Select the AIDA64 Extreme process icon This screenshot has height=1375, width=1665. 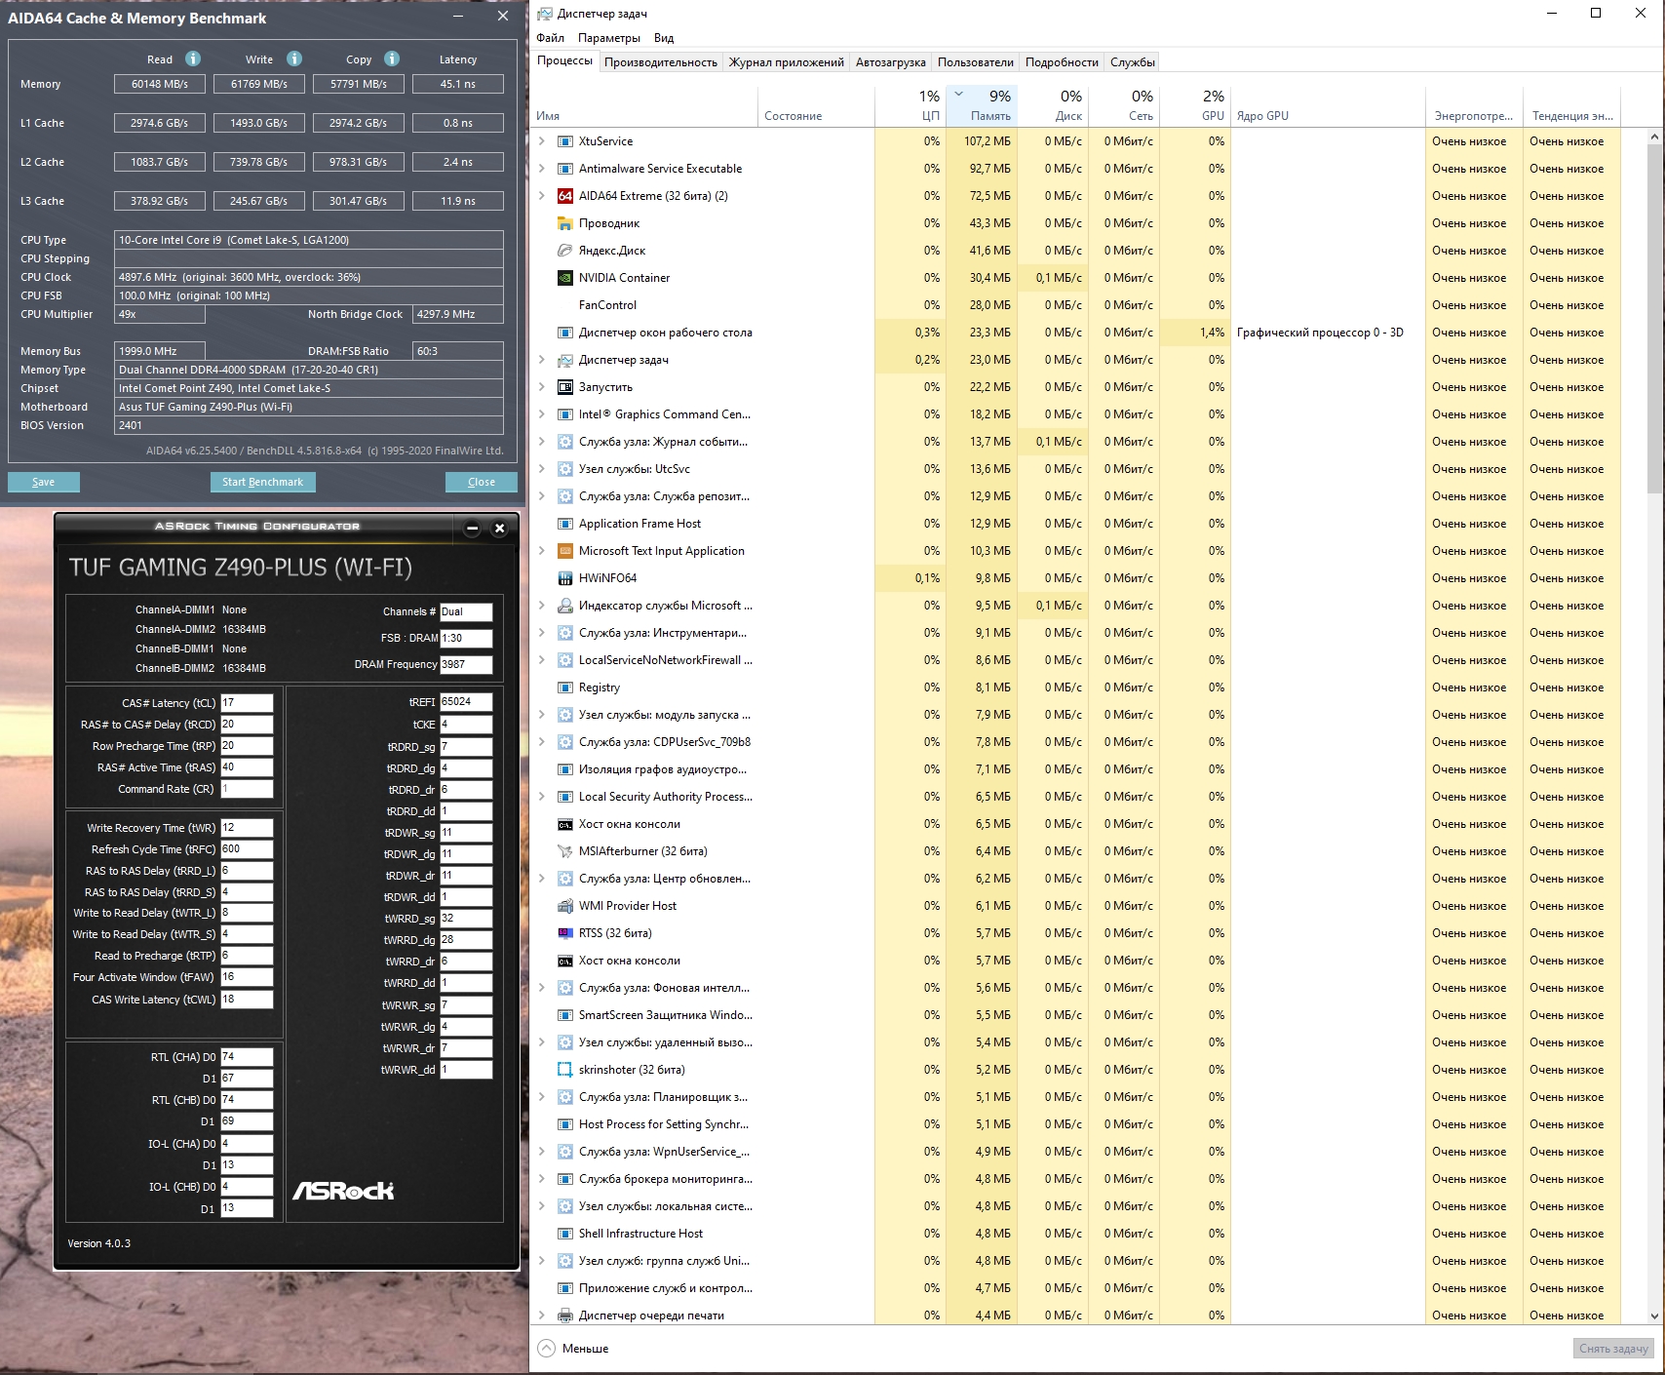point(564,196)
